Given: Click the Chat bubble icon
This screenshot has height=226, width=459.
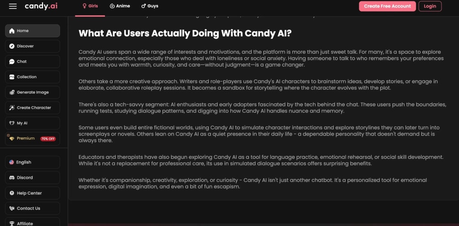Looking at the screenshot, I should click(12, 62).
